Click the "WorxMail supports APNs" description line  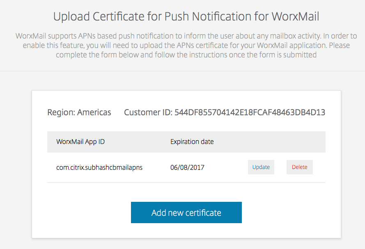(x=186, y=36)
